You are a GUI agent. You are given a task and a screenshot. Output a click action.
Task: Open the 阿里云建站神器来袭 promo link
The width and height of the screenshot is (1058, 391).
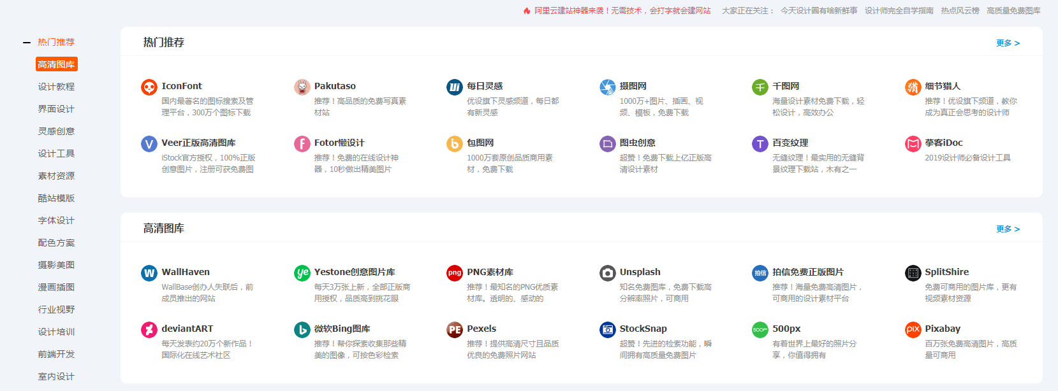point(622,11)
